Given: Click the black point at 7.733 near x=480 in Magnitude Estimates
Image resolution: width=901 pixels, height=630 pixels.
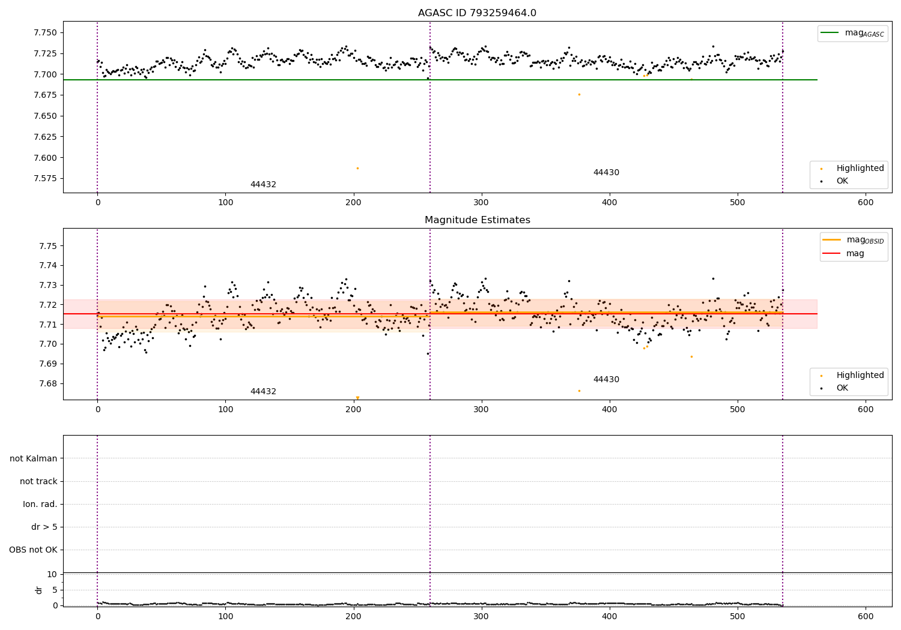Looking at the screenshot, I should 713,278.
